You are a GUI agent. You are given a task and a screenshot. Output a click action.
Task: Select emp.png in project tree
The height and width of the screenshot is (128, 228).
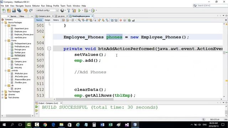click(18, 68)
